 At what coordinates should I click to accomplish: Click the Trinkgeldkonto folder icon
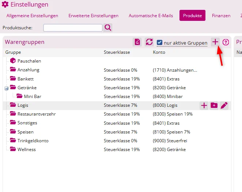13,140
